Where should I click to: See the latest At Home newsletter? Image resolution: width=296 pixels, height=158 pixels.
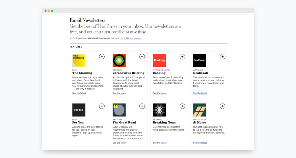click(x=200, y=143)
